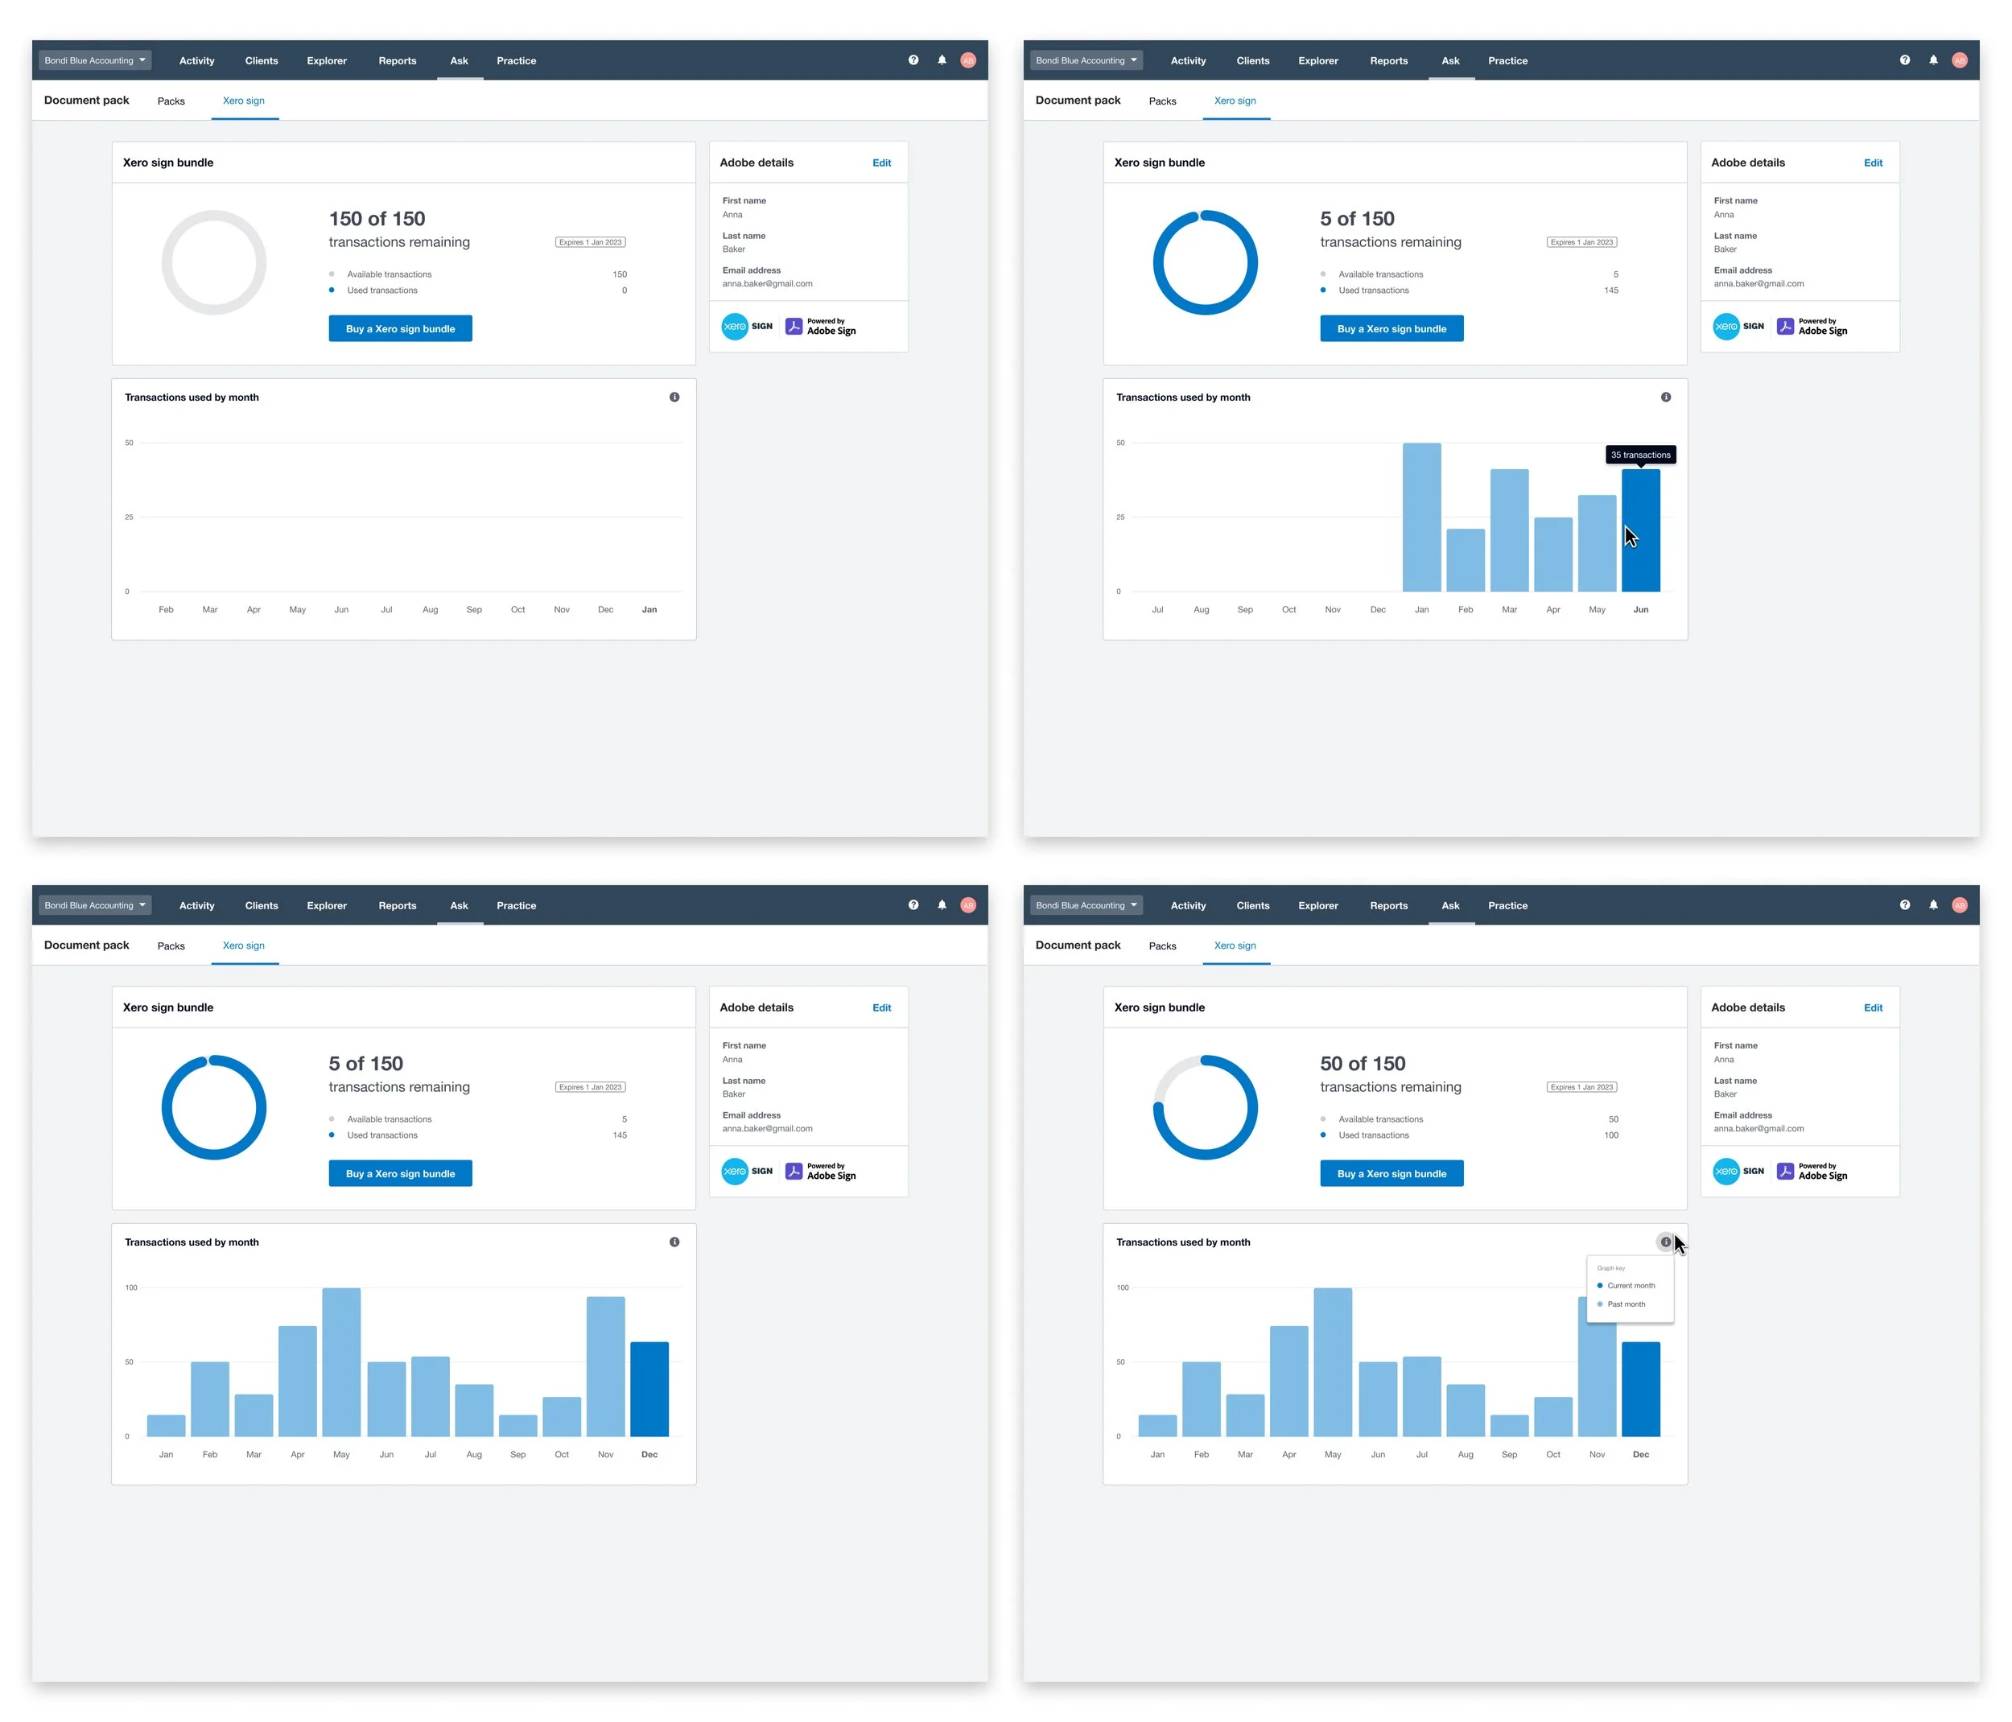This screenshot has height=1722, width=2012.
Task: Open Bondi Blue Accounting dropdown above 35 transactions chart
Action: [1086, 60]
